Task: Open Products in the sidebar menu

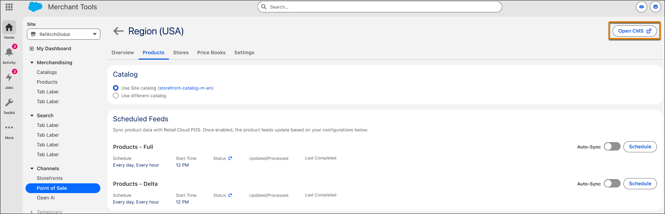Action: pyautogui.click(x=47, y=82)
